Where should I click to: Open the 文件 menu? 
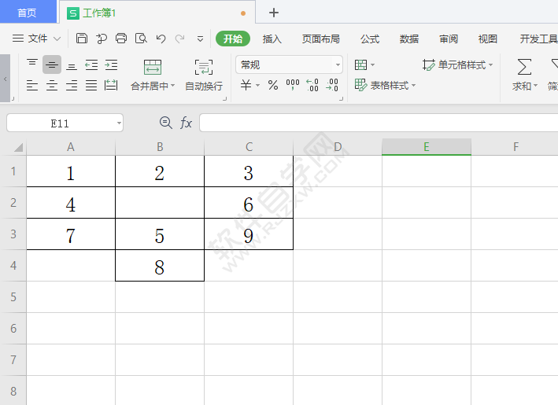coord(30,39)
